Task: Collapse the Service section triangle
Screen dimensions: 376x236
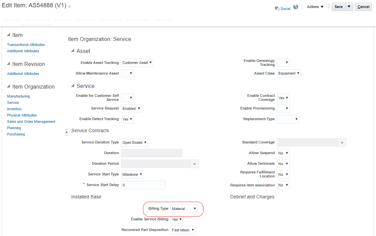Action: point(73,86)
